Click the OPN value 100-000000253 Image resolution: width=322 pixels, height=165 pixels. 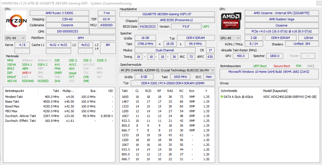point(67,31)
